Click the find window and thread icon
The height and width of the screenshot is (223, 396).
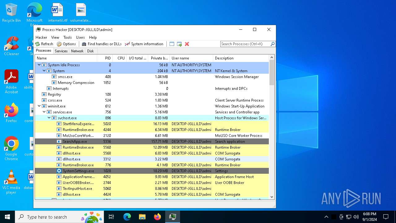point(179,44)
